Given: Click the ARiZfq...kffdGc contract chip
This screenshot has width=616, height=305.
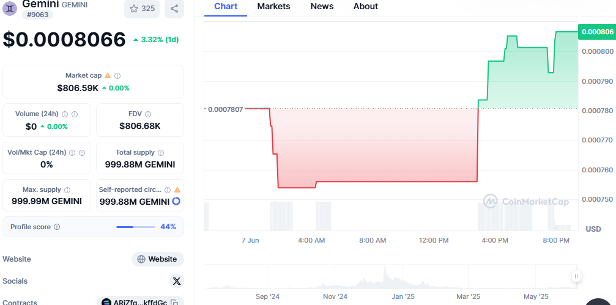Looking at the screenshot, I should (140, 301).
